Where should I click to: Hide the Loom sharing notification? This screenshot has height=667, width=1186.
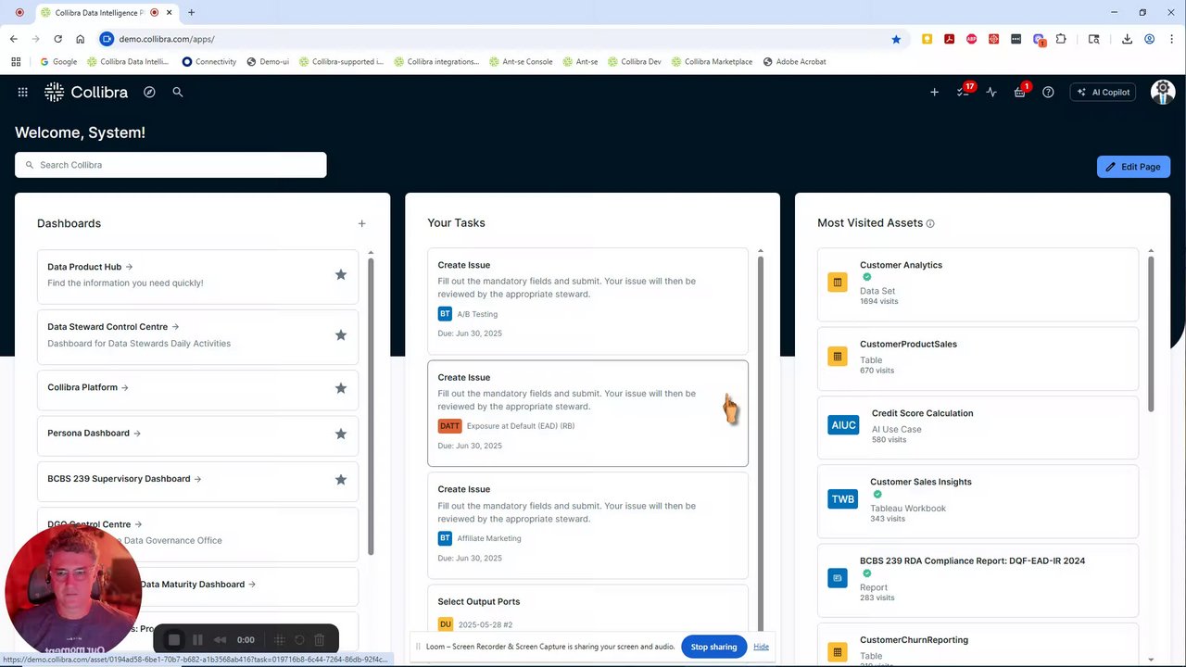click(x=761, y=647)
